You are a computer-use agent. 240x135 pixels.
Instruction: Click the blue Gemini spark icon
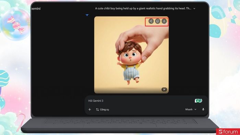coord(87,15)
